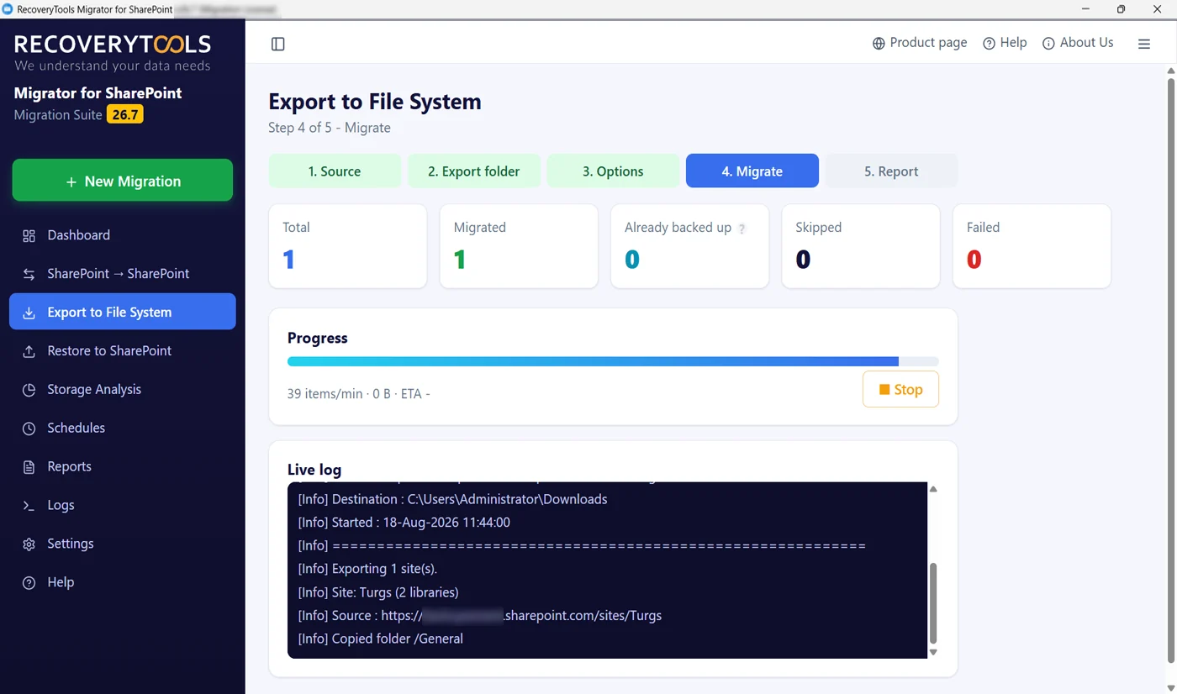
Task: Open Schedules page
Action: (123, 428)
